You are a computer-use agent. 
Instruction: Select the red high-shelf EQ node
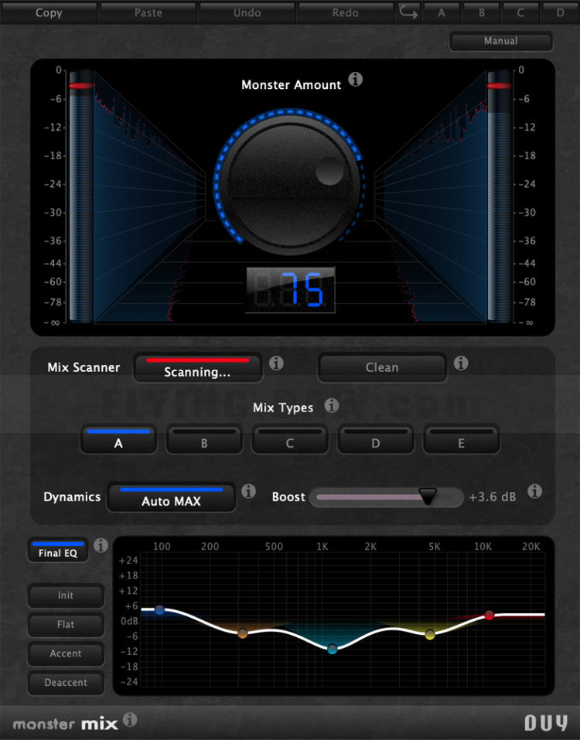pyautogui.click(x=490, y=615)
